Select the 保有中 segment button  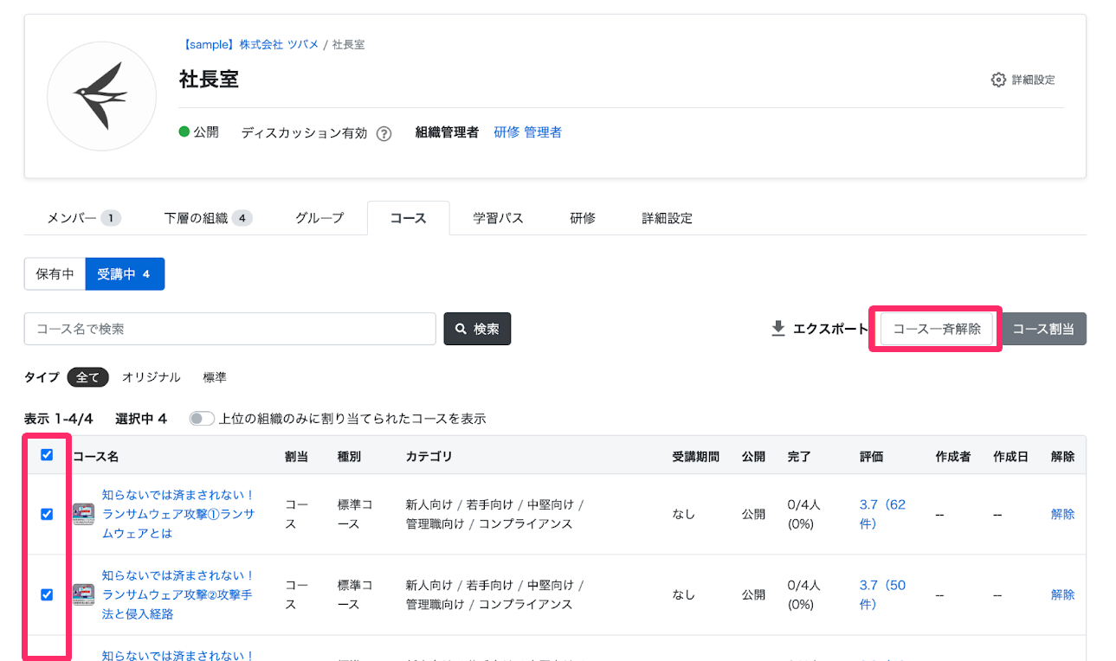point(55,274)
